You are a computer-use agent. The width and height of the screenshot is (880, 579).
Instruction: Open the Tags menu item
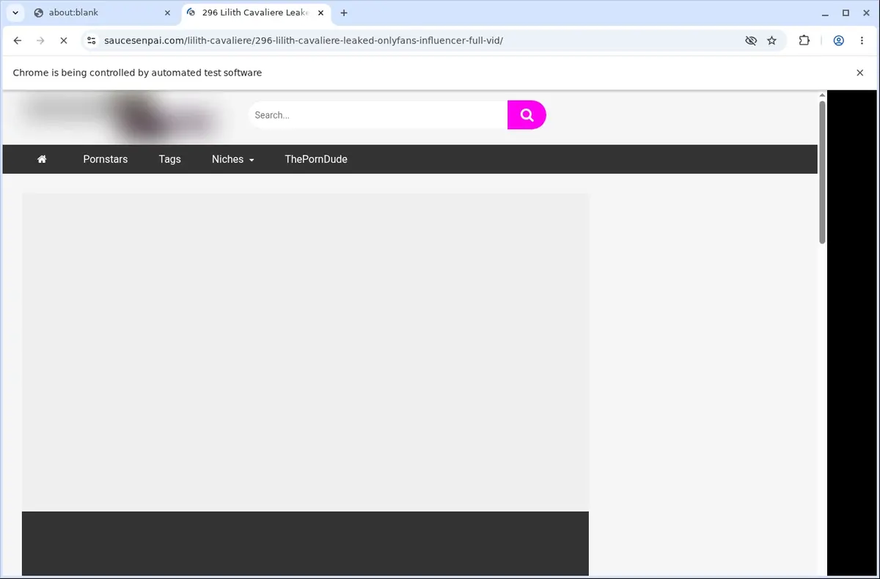coord(169,159)
